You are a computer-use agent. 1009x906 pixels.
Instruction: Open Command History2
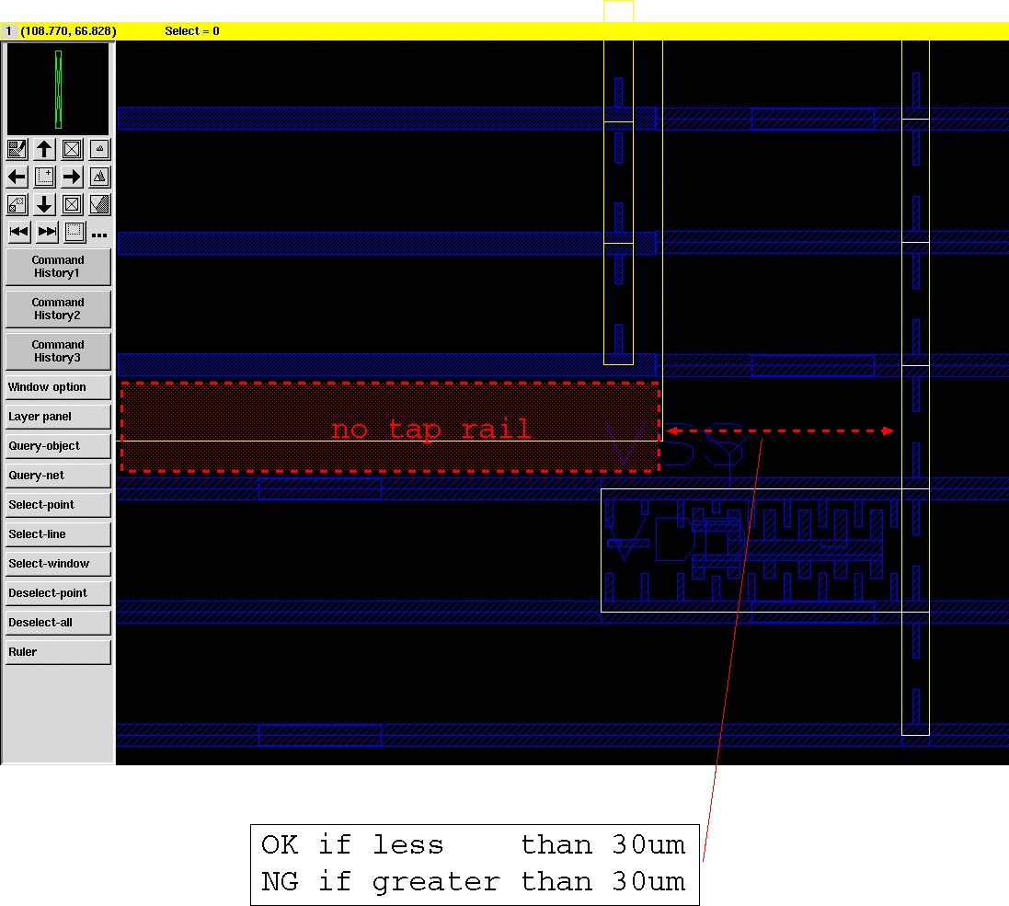point(58,309)
